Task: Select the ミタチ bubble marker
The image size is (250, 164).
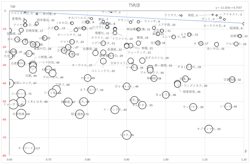Action: tap(127, 135)
